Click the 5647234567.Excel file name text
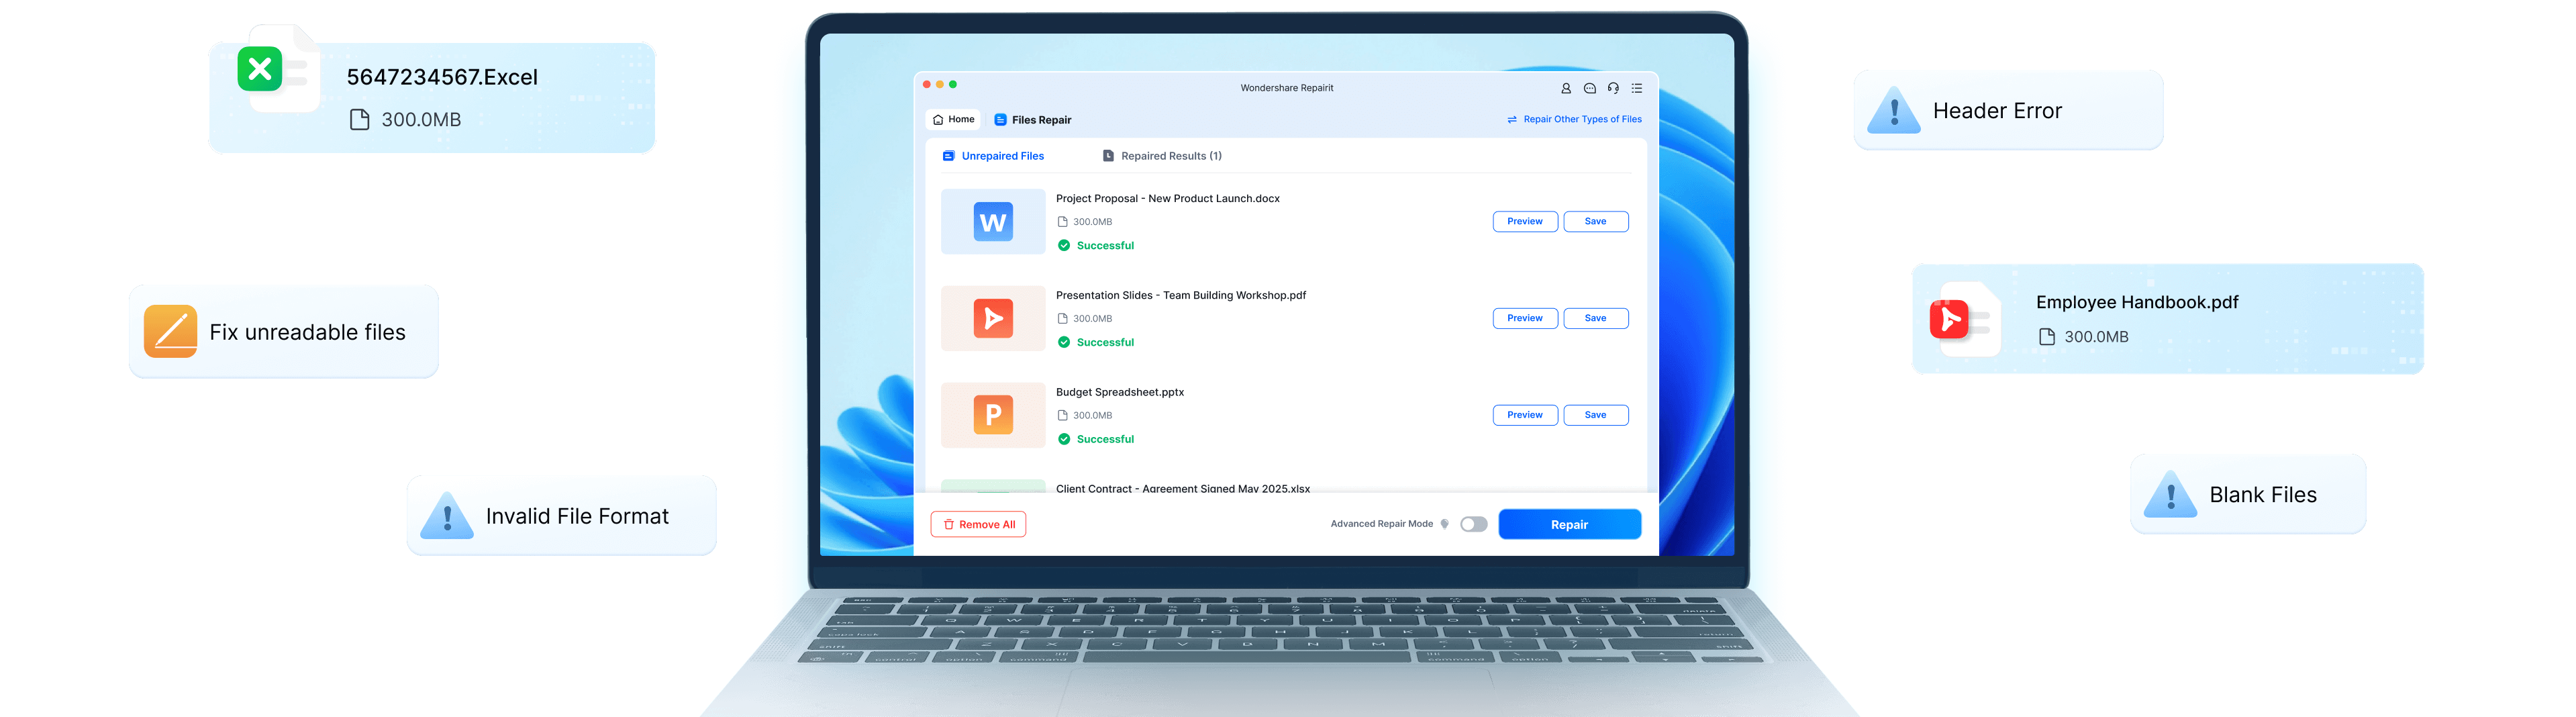 [442, 77]
